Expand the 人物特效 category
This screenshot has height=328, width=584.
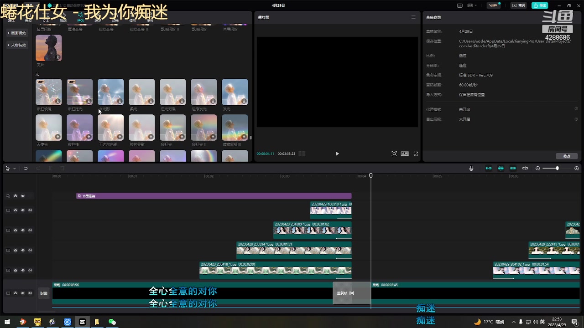coord(17,45)
